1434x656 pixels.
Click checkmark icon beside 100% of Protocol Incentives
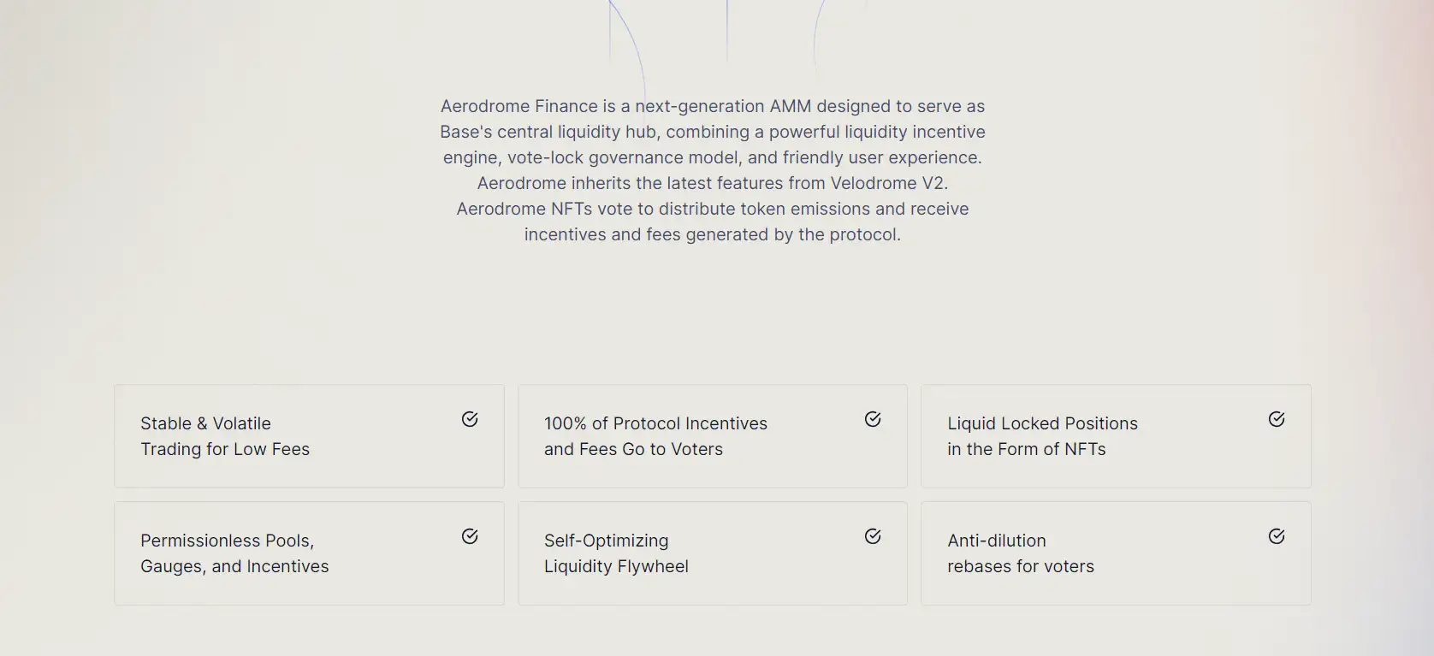(873, 419)
